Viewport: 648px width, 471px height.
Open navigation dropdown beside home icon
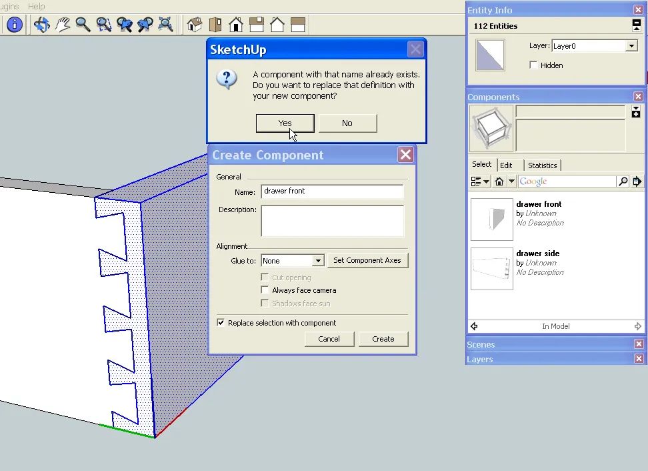click(x=511, y=181)
